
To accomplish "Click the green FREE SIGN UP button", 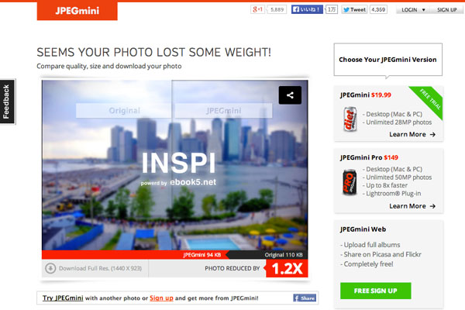I will pyautogui.click(x=375, y=291).
